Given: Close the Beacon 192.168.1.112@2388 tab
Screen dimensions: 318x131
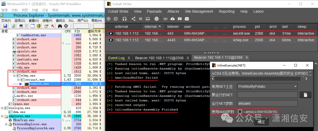Looking at the screenshot, I should tap(247, 57).
